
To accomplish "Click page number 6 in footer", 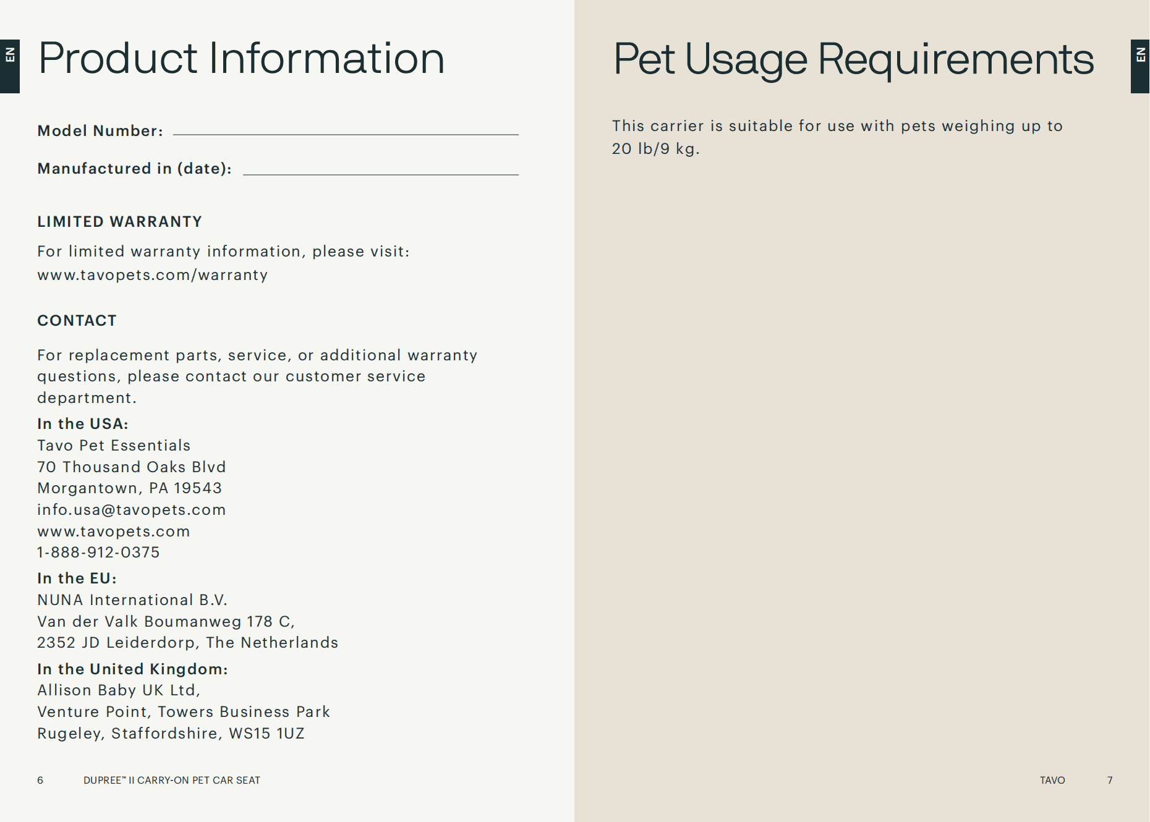I will coord(40,781).
